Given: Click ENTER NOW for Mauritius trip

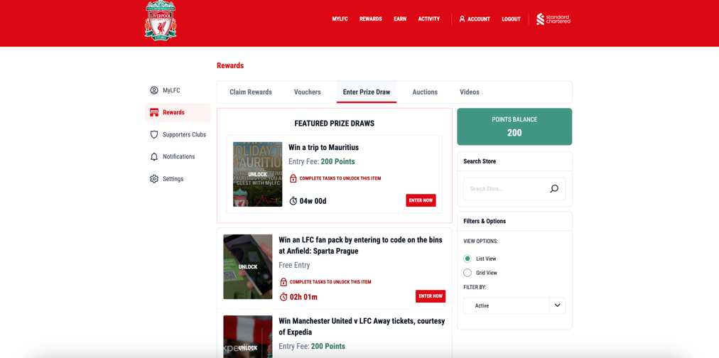Looking at the screenshot, I should coord(421,200).
